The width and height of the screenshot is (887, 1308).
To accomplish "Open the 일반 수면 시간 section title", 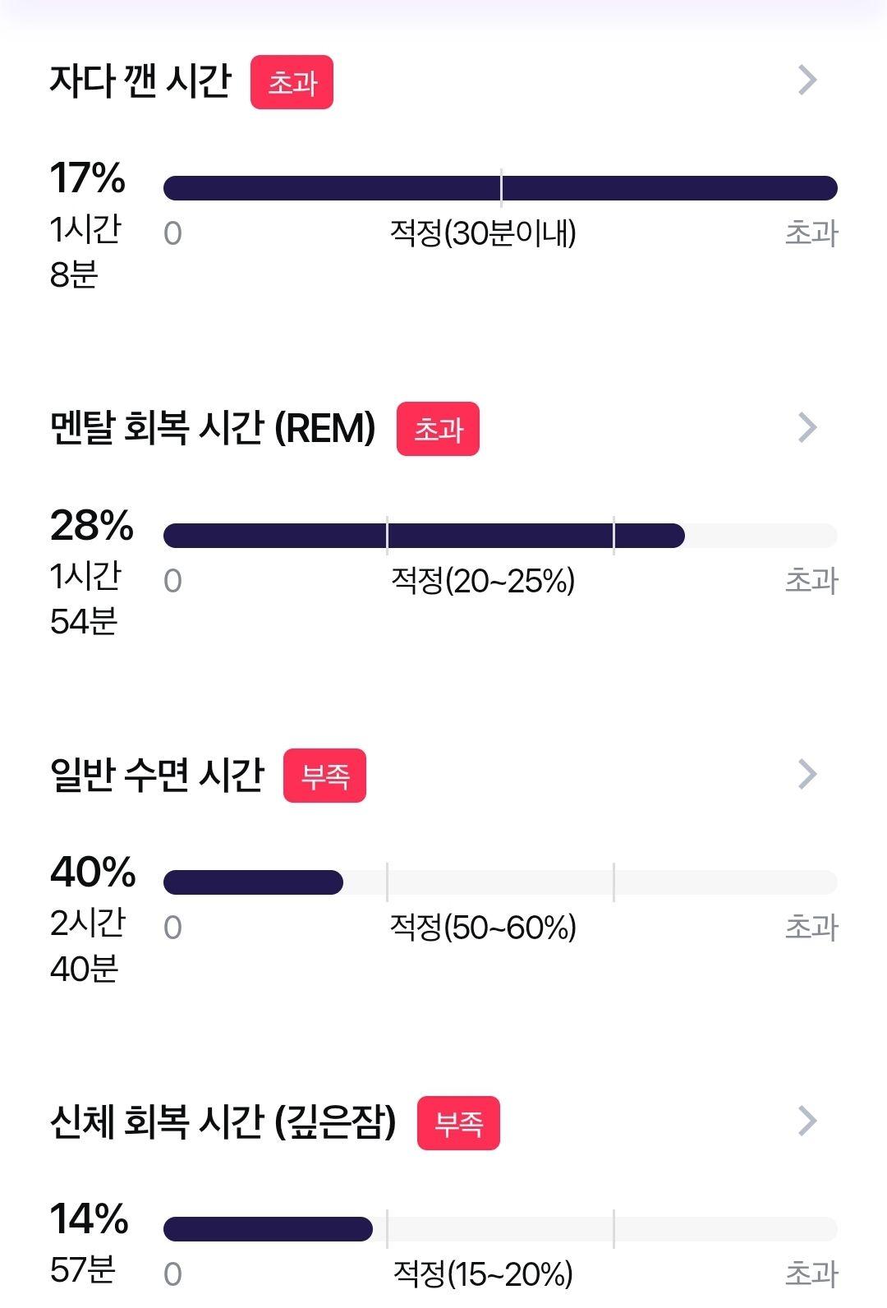I will pos(157,775).
